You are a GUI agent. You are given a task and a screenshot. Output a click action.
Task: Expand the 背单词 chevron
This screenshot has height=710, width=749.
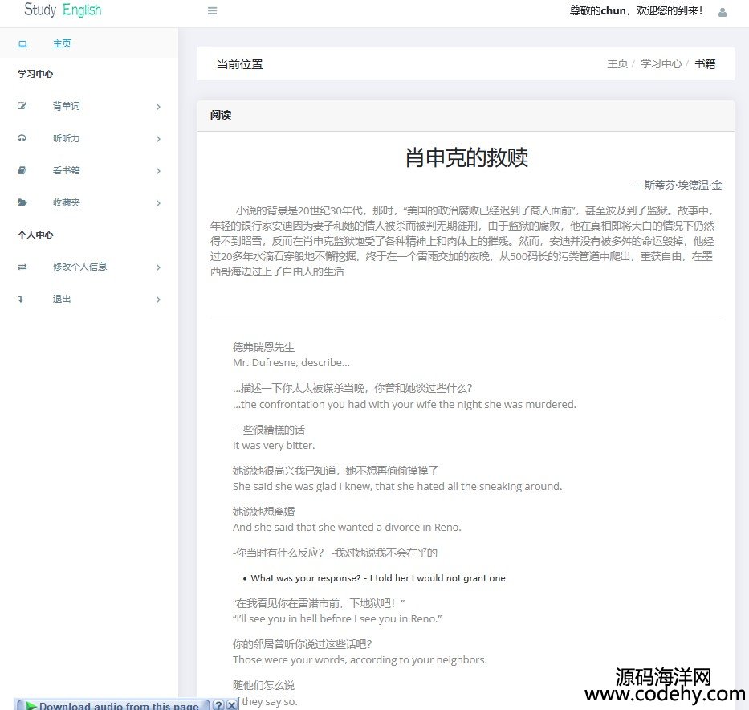click(x=158, y=107)
